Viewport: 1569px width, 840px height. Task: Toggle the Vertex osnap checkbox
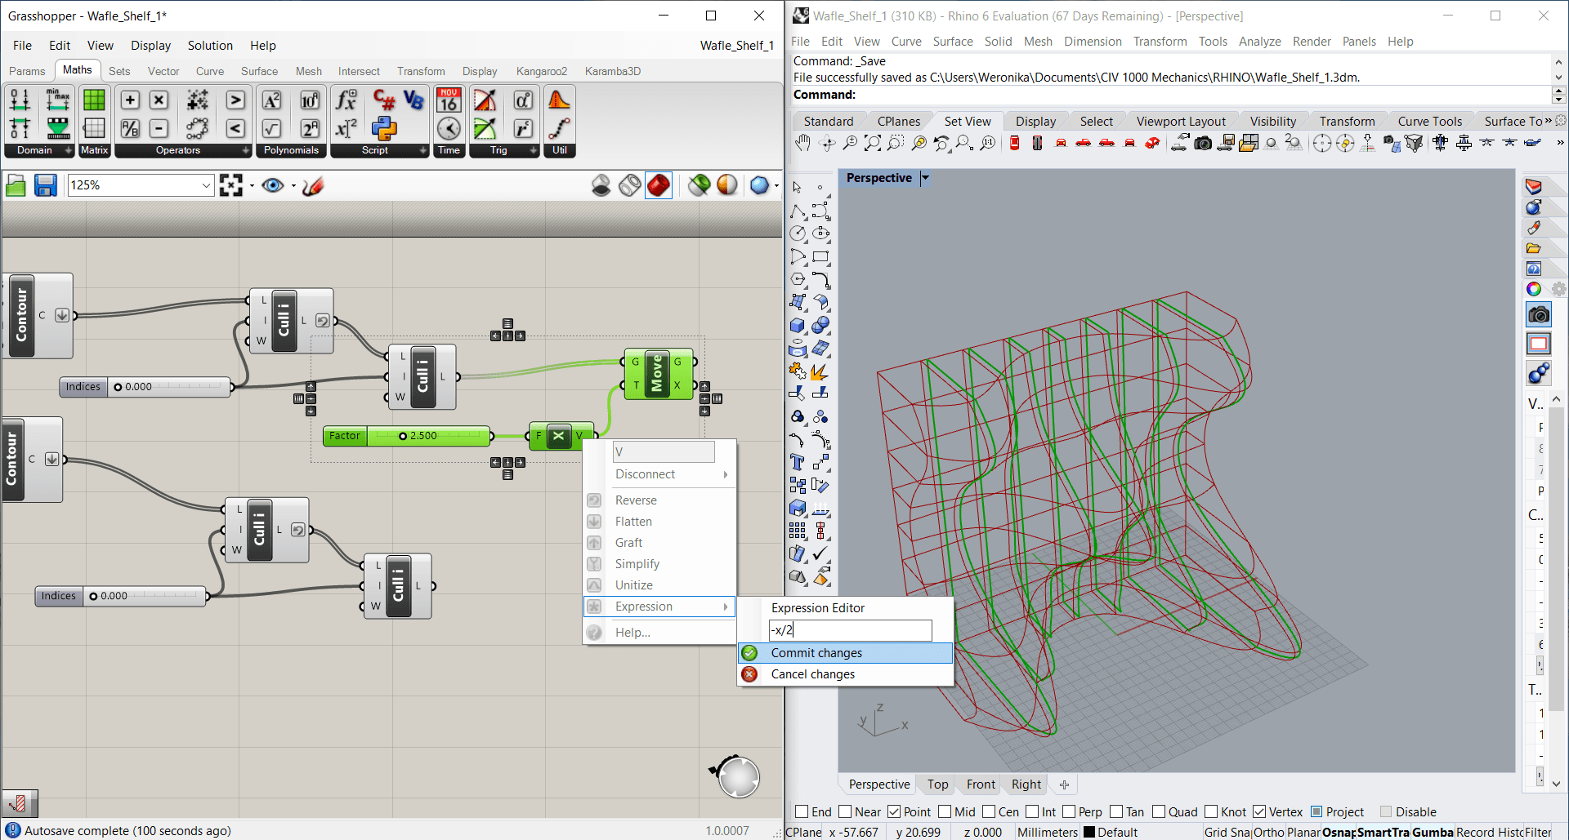1259,811
